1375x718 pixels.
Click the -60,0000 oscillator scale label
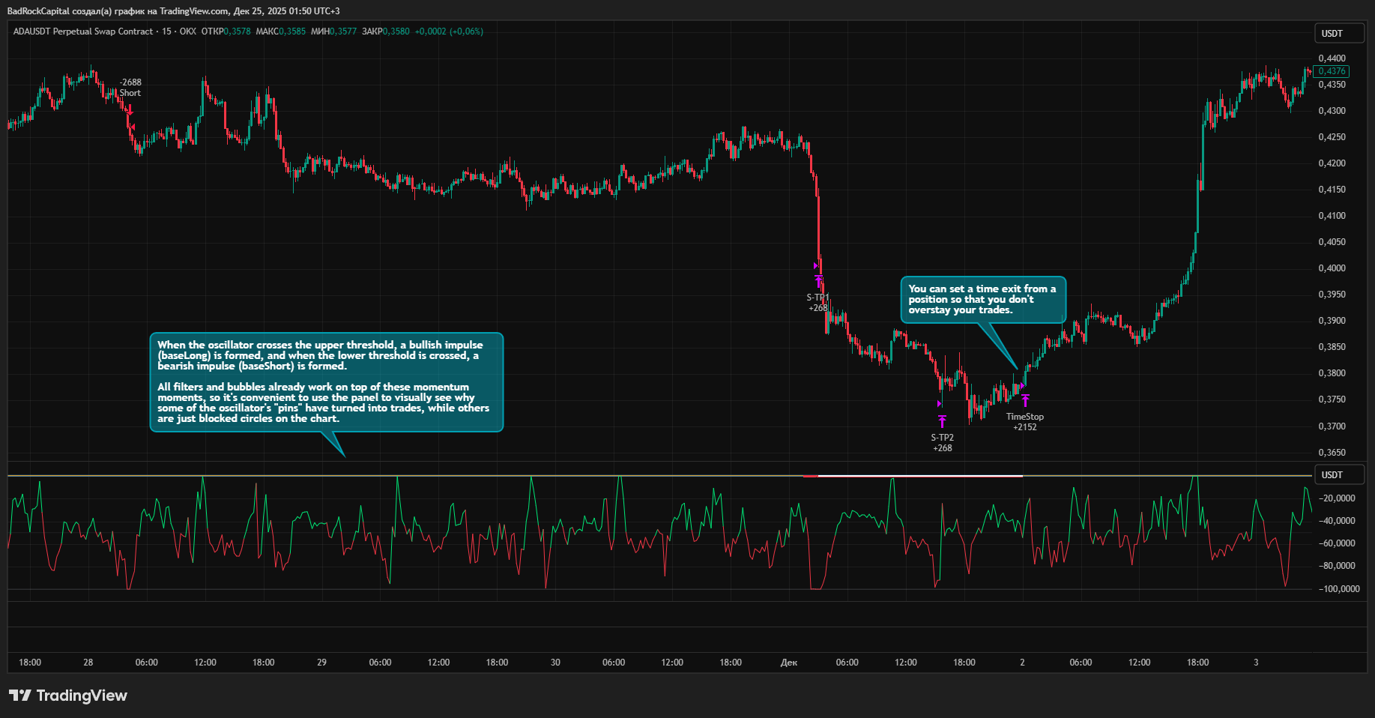click(x=1337, y=543)
